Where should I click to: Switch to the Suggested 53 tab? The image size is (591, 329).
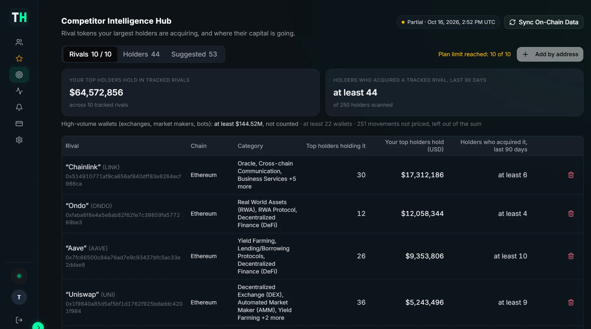tap(194, 54)
